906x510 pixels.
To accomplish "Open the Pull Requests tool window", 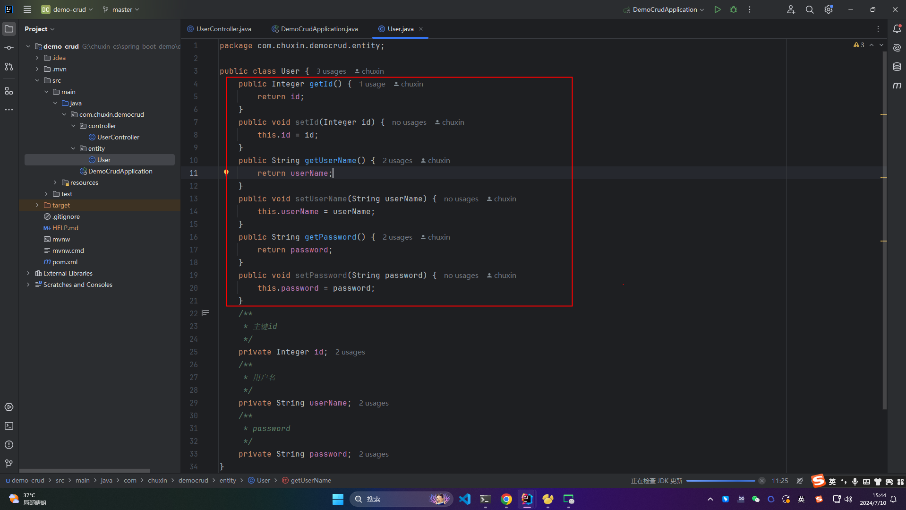I will point(9,67).
